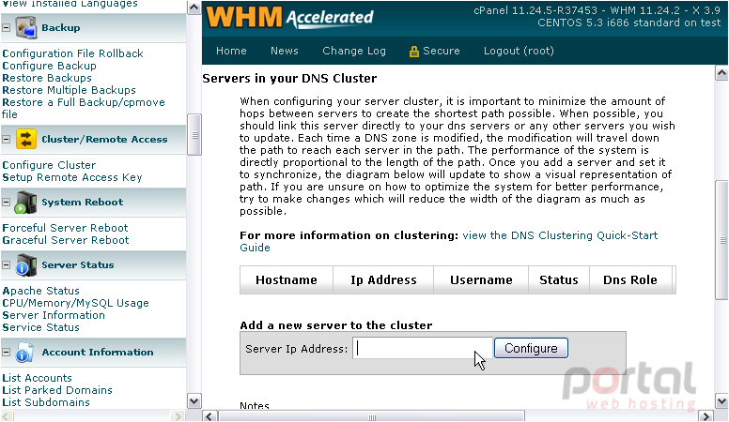
Task: Open Restore Multiple Backups link
Action: coord(70,90)
